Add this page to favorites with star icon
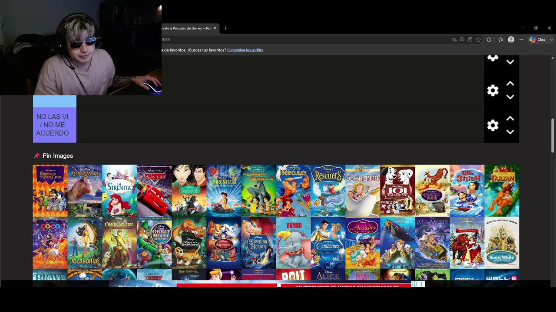556x312 pixels. point(478,39)
